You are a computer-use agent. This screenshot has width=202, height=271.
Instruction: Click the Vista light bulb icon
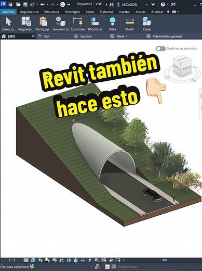(x=112, y=21)
